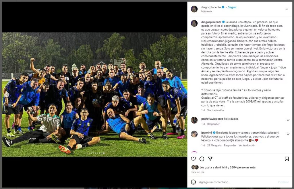The image size is (294, 189).
Task: Go to the previous photo in the carousel
Action: pos(7,95)
